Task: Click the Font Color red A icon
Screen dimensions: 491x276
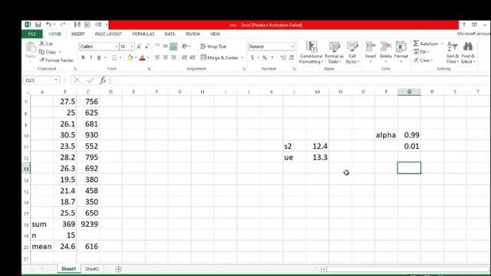Action: 142,58
